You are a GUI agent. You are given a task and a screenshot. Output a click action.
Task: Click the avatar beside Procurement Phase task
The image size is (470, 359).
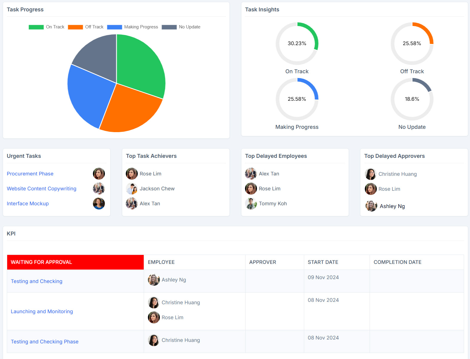click(99, 174)
